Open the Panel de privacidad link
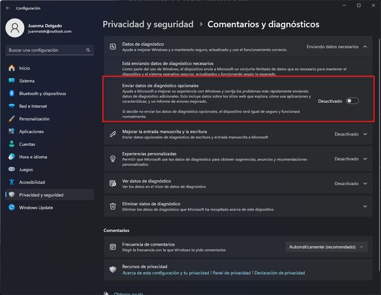381x295 pixels. [232, 273]
